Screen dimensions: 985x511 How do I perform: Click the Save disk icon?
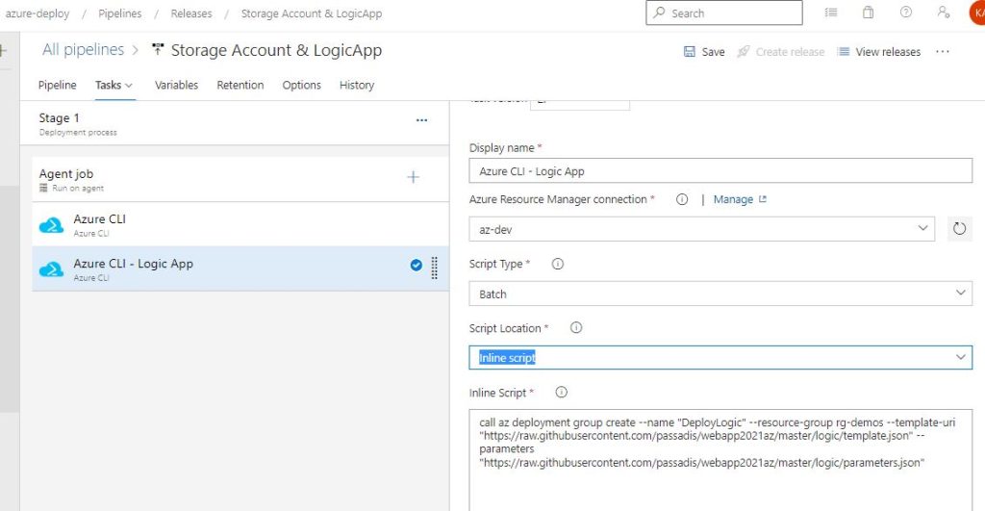pos(689,52)
